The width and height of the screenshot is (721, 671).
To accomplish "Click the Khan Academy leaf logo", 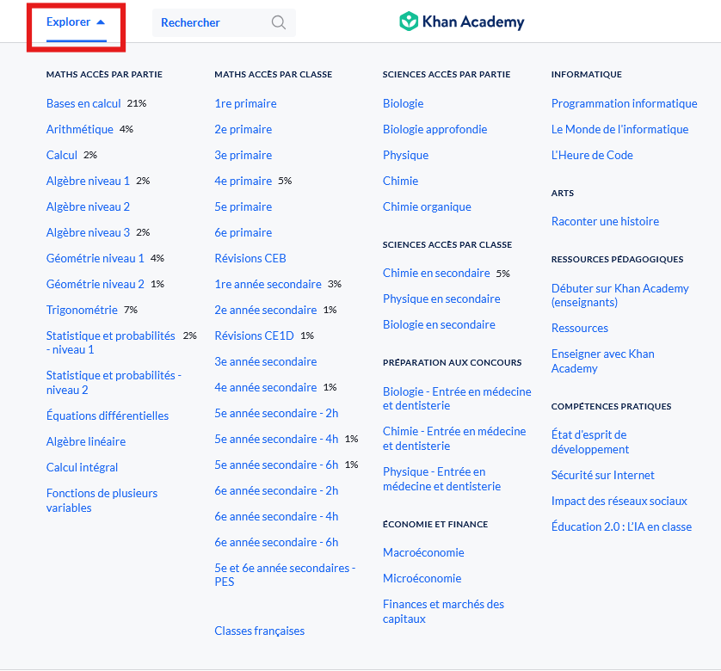I will click(x=409, y=22).
